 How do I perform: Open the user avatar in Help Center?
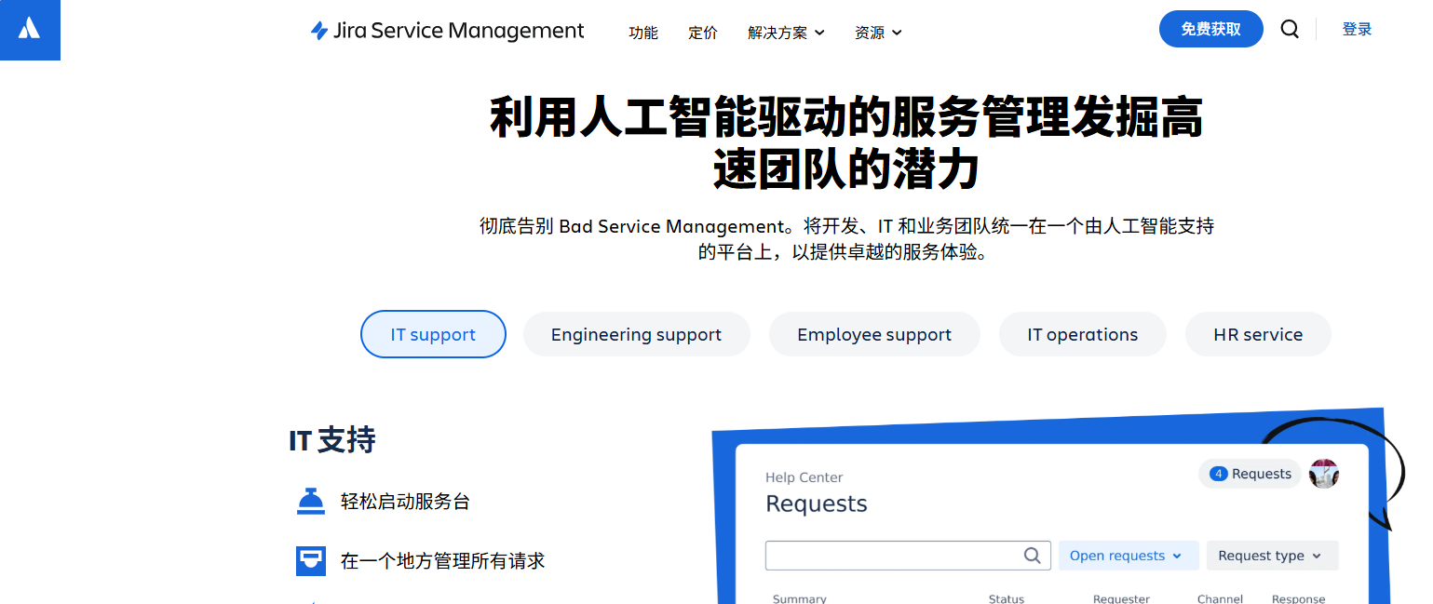(x=1323, y=474)
